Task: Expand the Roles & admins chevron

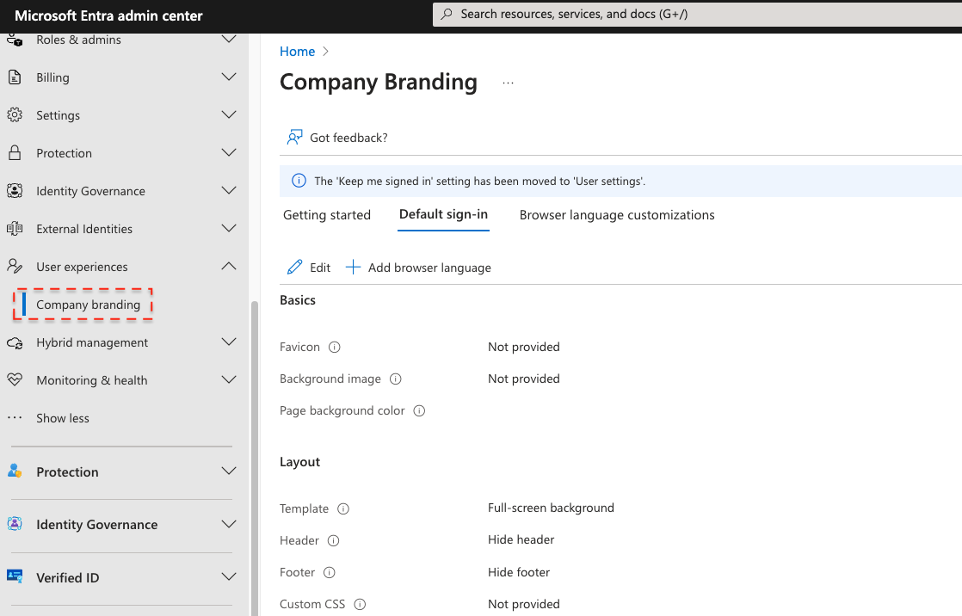Action: (x=229, y=40)
